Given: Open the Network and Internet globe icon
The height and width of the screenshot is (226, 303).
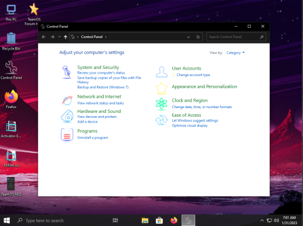Looking at the screenshot, I should (67, 100).
